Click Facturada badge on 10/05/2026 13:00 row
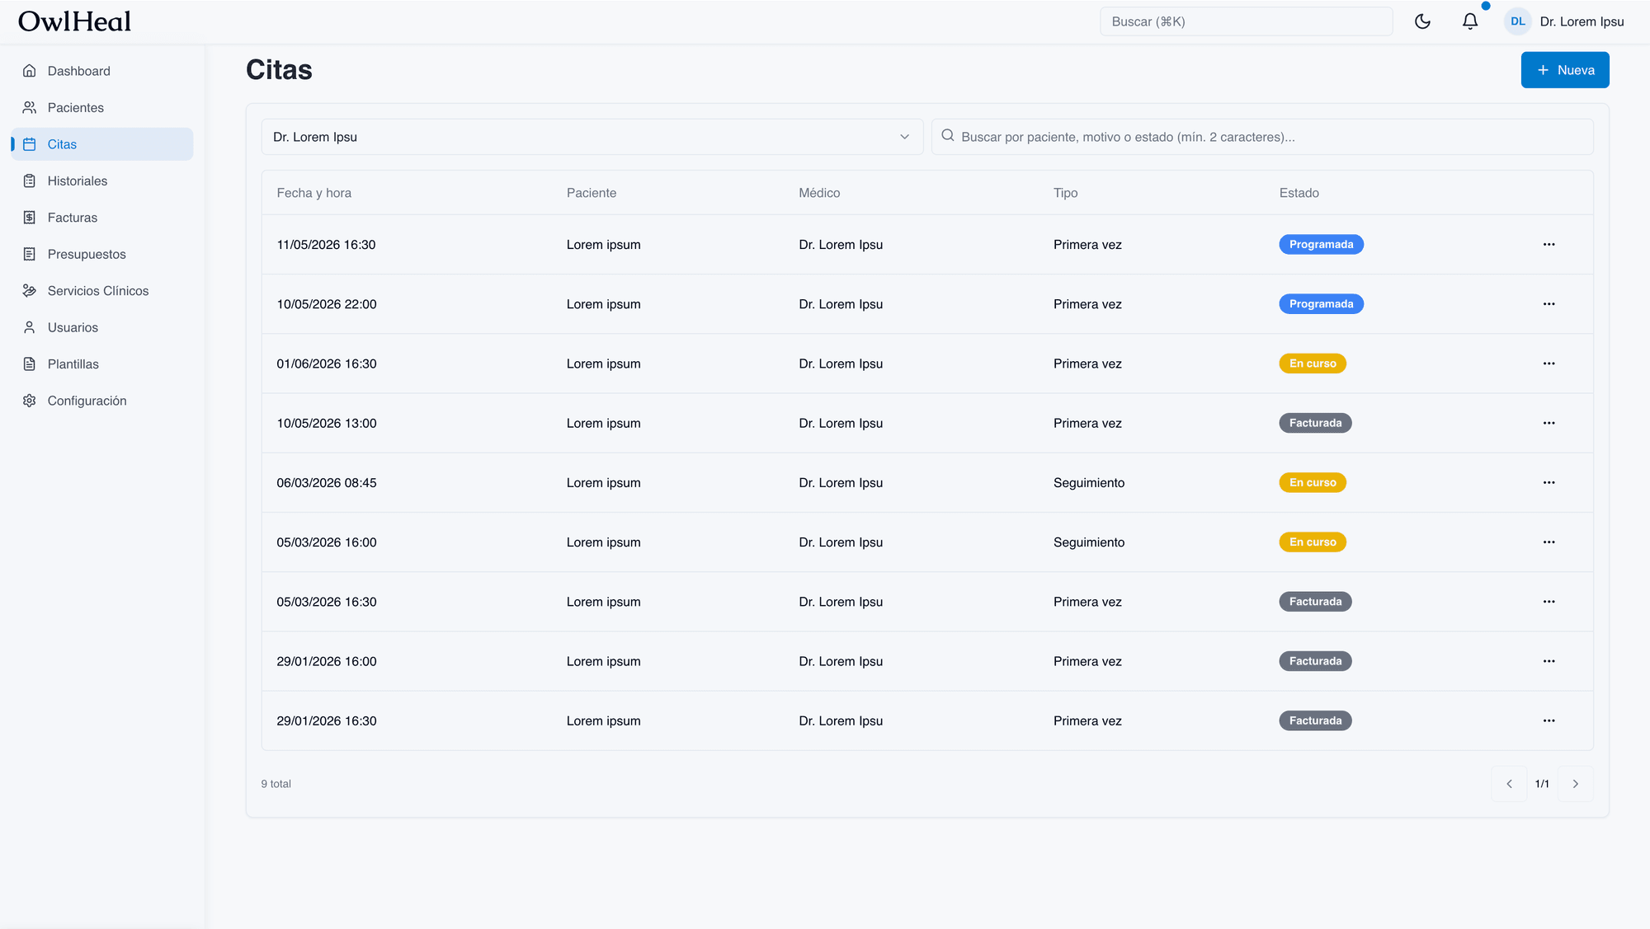The width and height of the screenshot is (1650, 929). 1315,423
